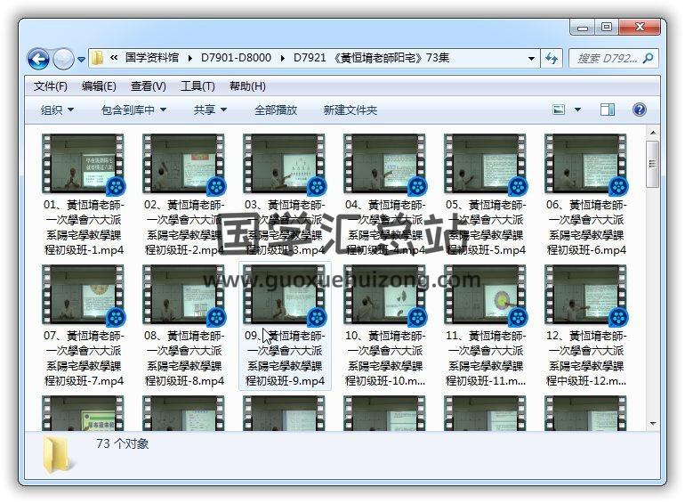Select video thumbnail 初级班-11
This screenshot has height=504, width=685.
point(485,294)
